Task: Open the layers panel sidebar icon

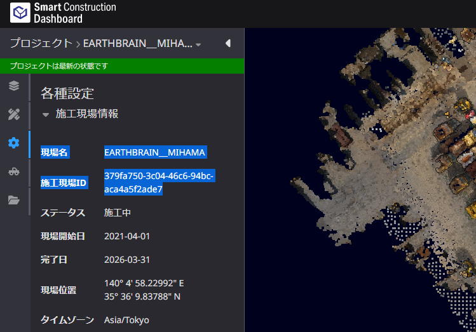Action: click(x=14, y=86)
